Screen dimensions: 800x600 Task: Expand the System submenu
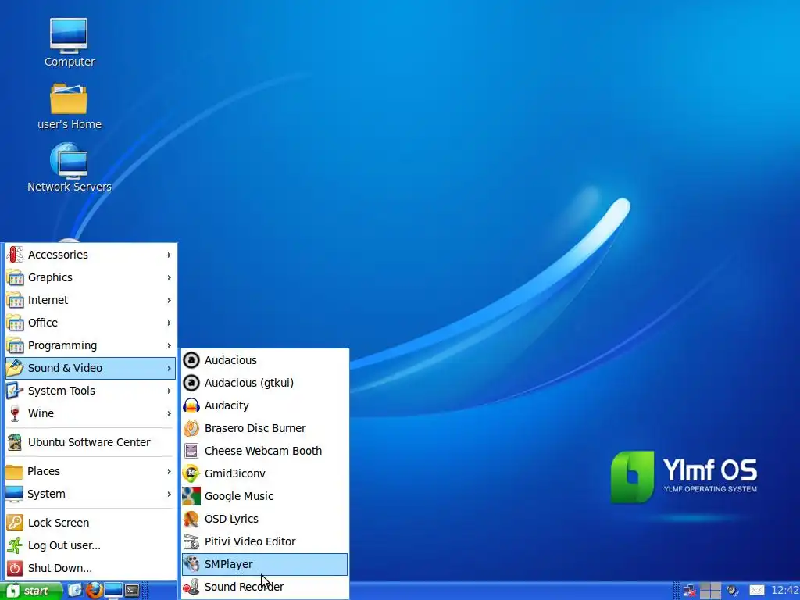click(91, 494)
